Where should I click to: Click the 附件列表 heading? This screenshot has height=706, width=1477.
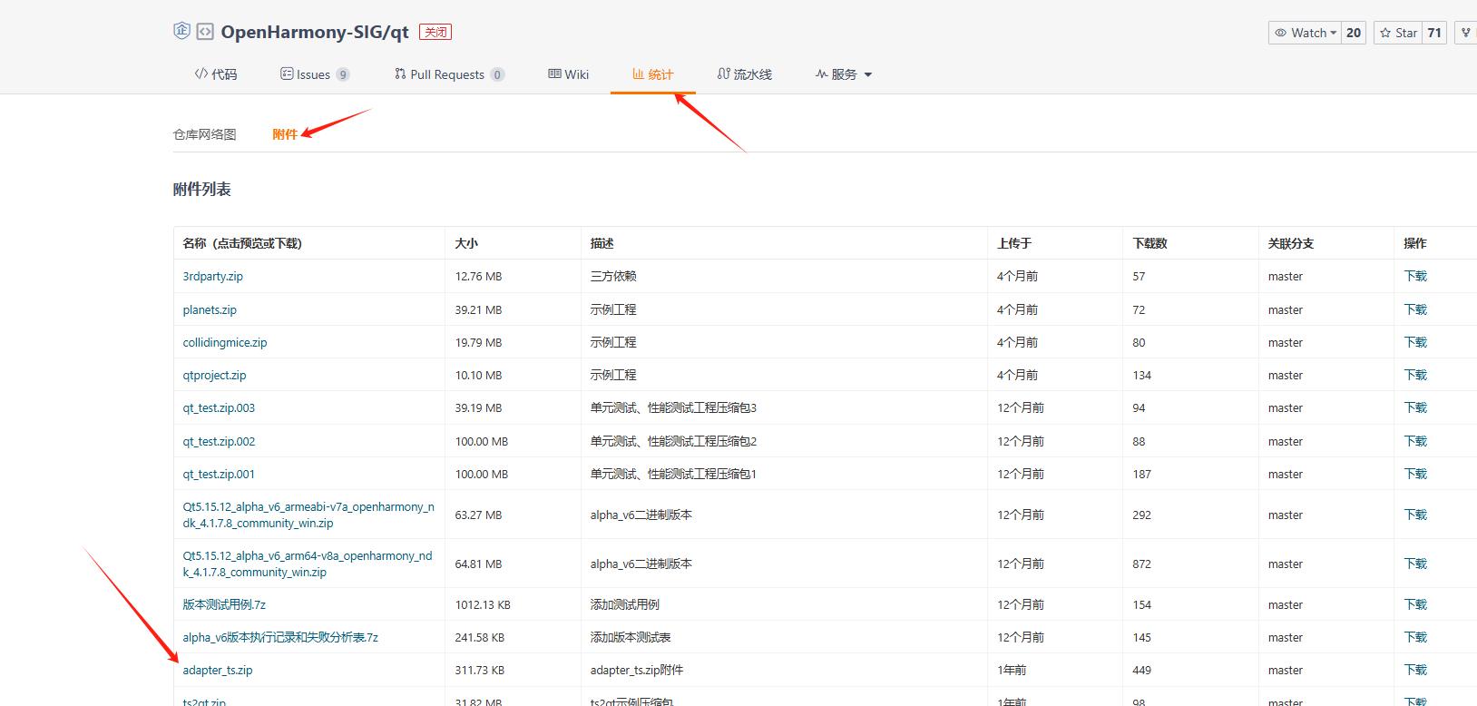[x=201, y=189]
